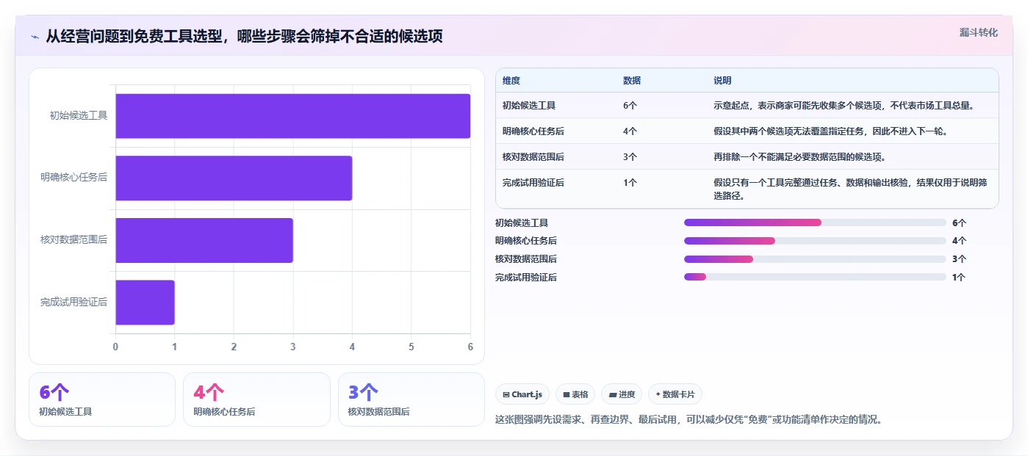1028x456 pixels.
Task: Open the 4个 明确核心任务后 stat card
Action: pos(256,399)
